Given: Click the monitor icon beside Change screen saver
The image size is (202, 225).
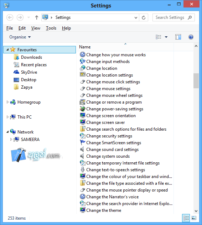Looking at the screenshot, I should click(83, 122).
